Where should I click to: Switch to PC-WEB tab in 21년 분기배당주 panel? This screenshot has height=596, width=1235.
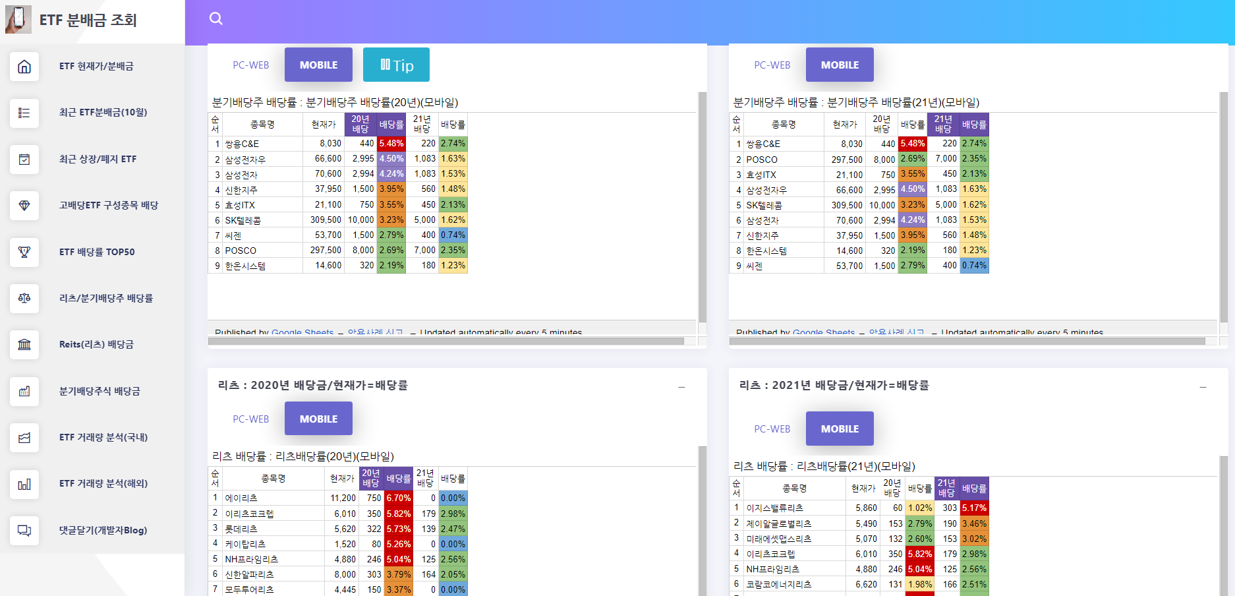click(772, 65)
